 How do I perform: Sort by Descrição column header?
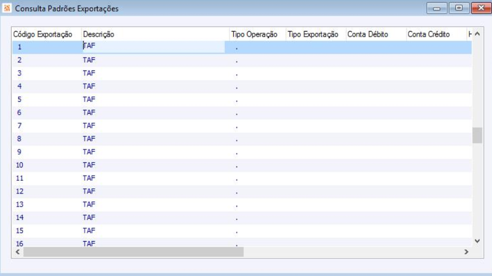(156, 34)
